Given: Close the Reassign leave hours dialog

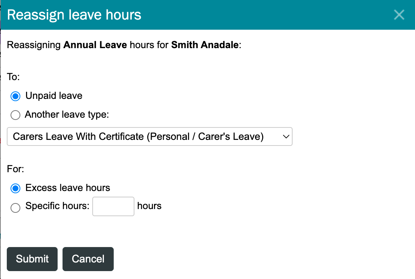Looking at the screenshot, I should coord(399,15).
